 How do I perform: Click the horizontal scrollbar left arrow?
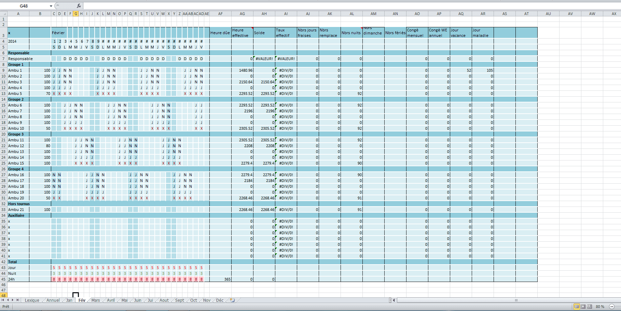[x=394, y=300]
